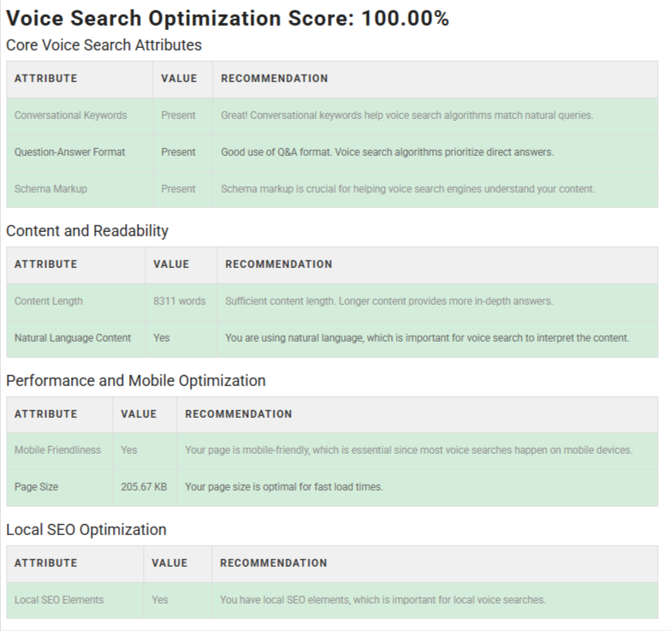Click the page size optimal recommendation text
The height and width of the screenshot is (631, 670).
[284, 487]
